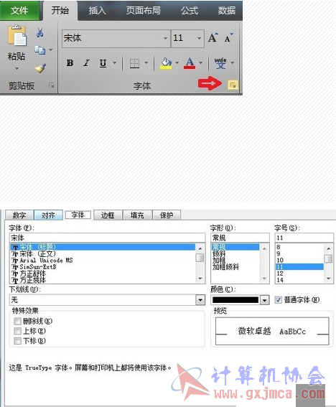Enable the 删除线 strikethrough checkbox
Image resolution: width=336 pixels, height=407 pixels.
point(18,321)
